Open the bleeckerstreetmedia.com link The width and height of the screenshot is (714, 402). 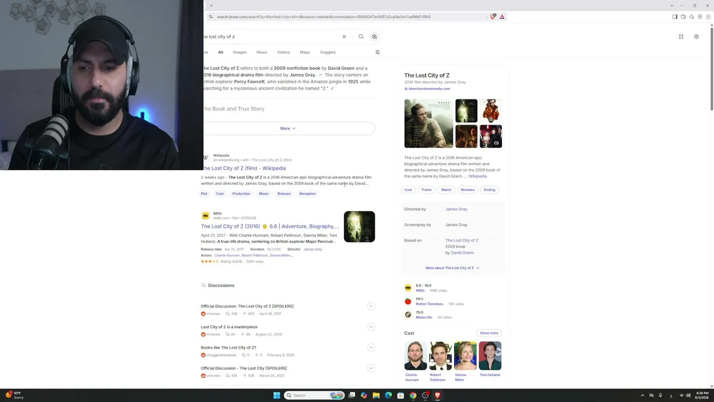coord(429,89)
